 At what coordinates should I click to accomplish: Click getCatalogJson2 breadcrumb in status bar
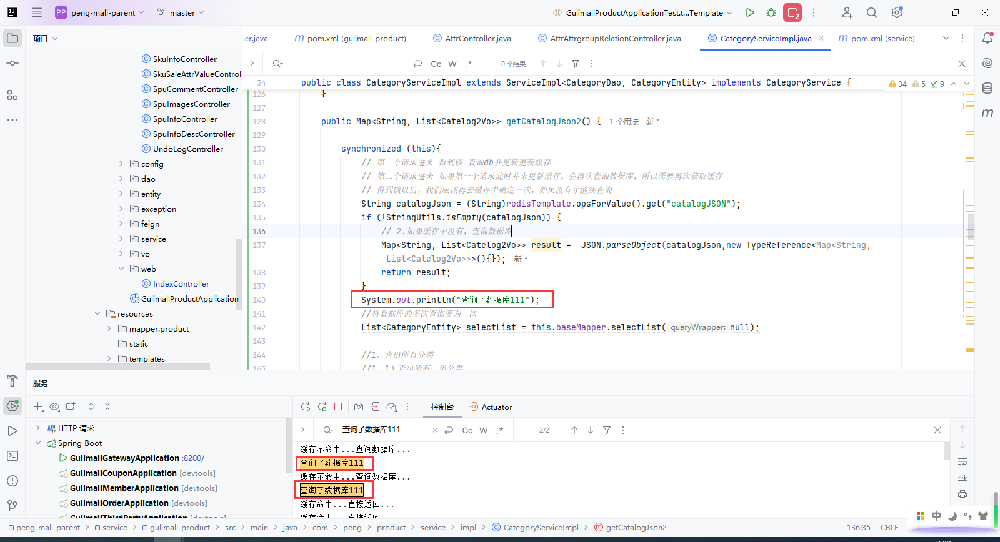[x=631, y=527]
